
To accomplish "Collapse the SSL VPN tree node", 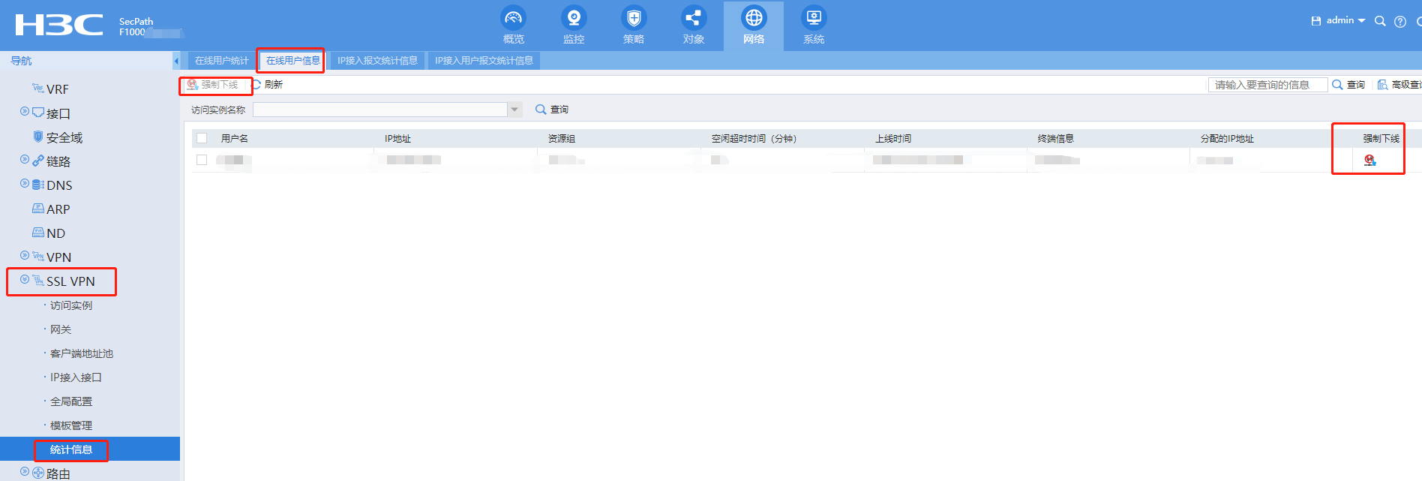I will pos(25,279).
